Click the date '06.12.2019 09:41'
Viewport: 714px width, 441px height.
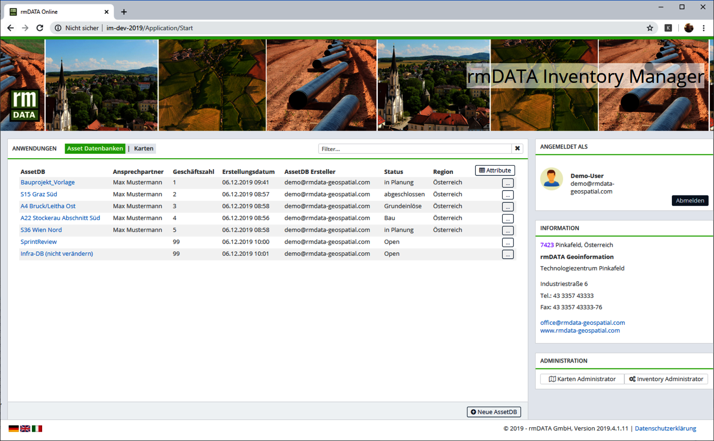tap(246, 182)
